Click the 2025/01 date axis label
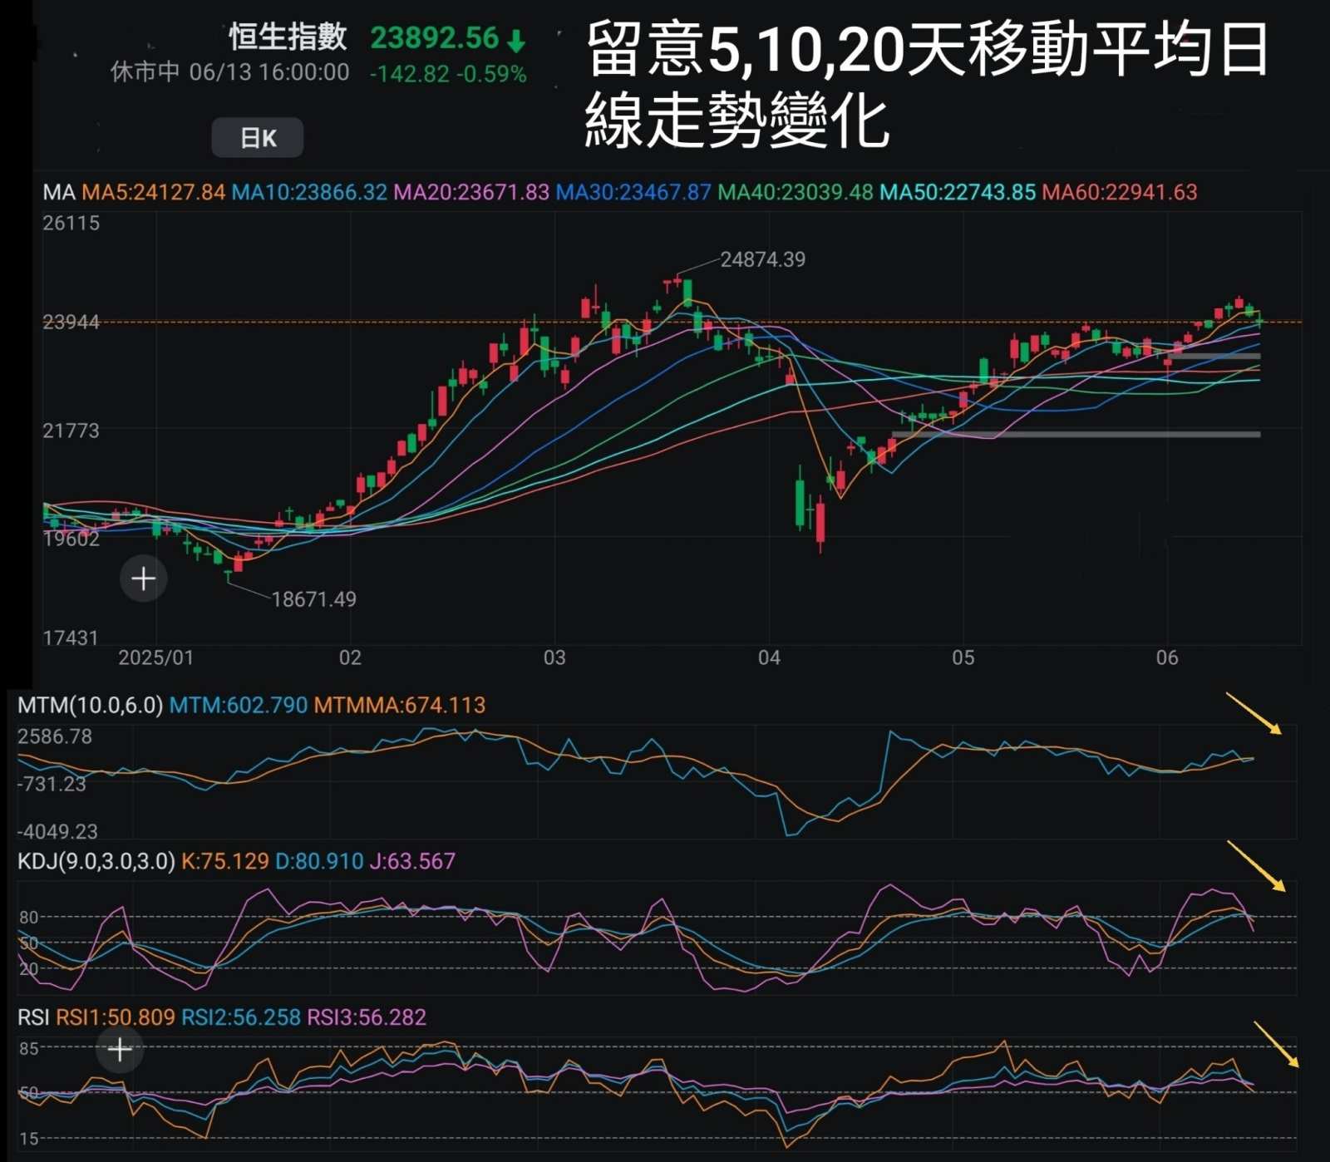Screen dimensions: 1330x1162 coord(156,657)
